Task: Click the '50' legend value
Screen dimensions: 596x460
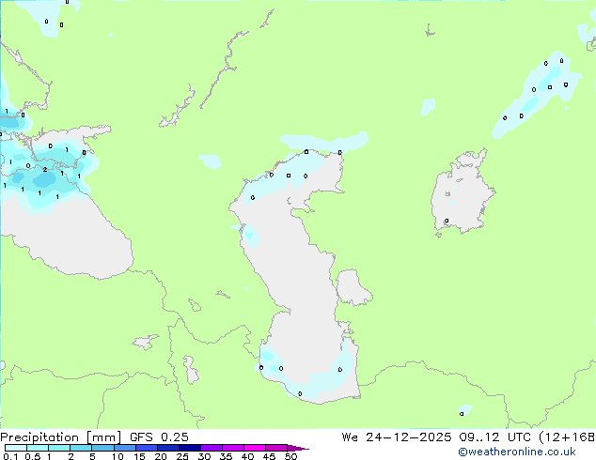Action: tap(290, 456)
